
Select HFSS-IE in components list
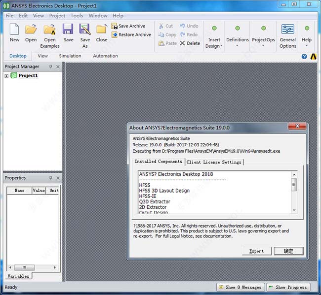[148, 196]
